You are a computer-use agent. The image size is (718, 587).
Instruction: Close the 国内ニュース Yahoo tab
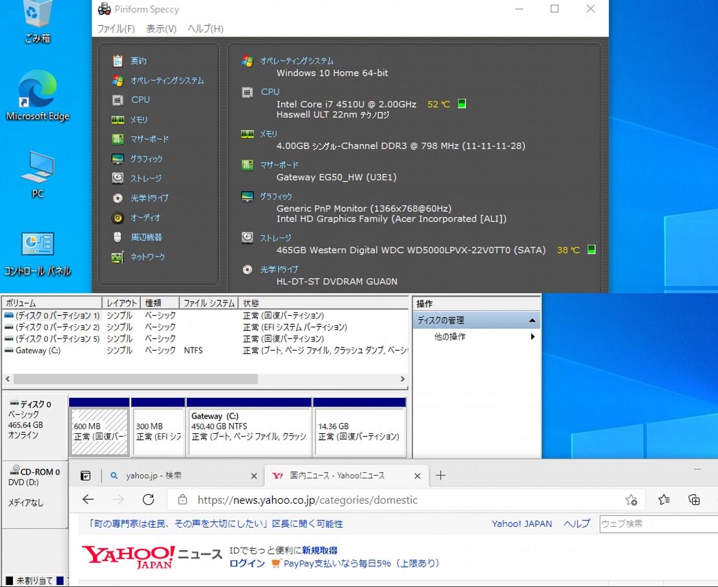click(417, 476)
